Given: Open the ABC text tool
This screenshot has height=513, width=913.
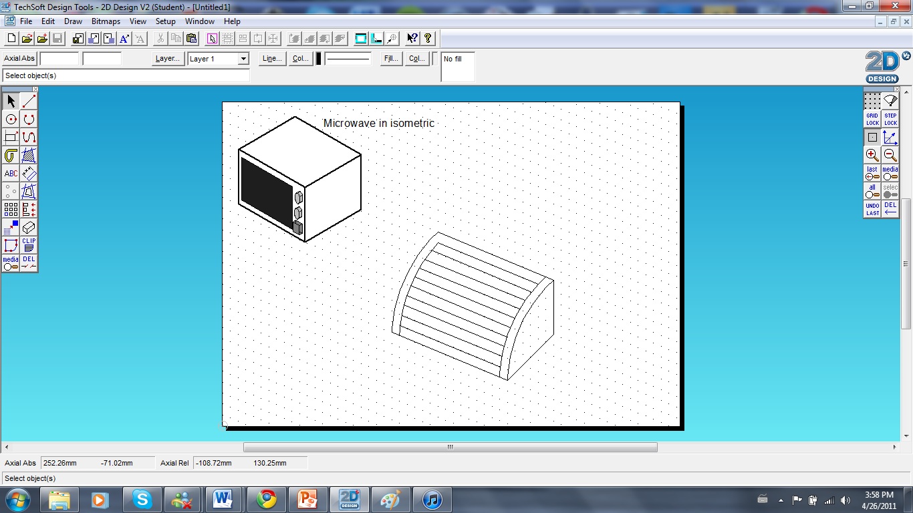Looking at the screenshot, I should tap(10, 173).
